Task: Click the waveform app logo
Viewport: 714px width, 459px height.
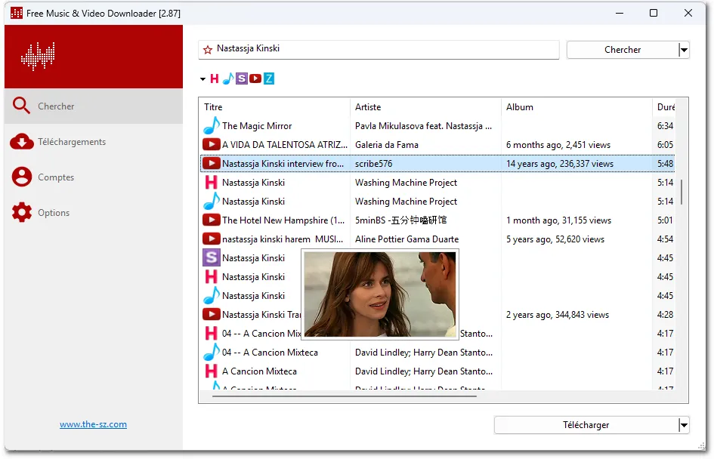Action: click(38, 57)
